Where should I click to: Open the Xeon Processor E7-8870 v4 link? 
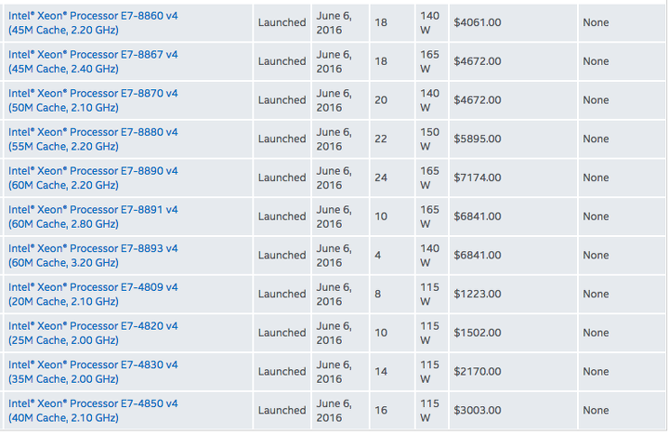(93, 100)
